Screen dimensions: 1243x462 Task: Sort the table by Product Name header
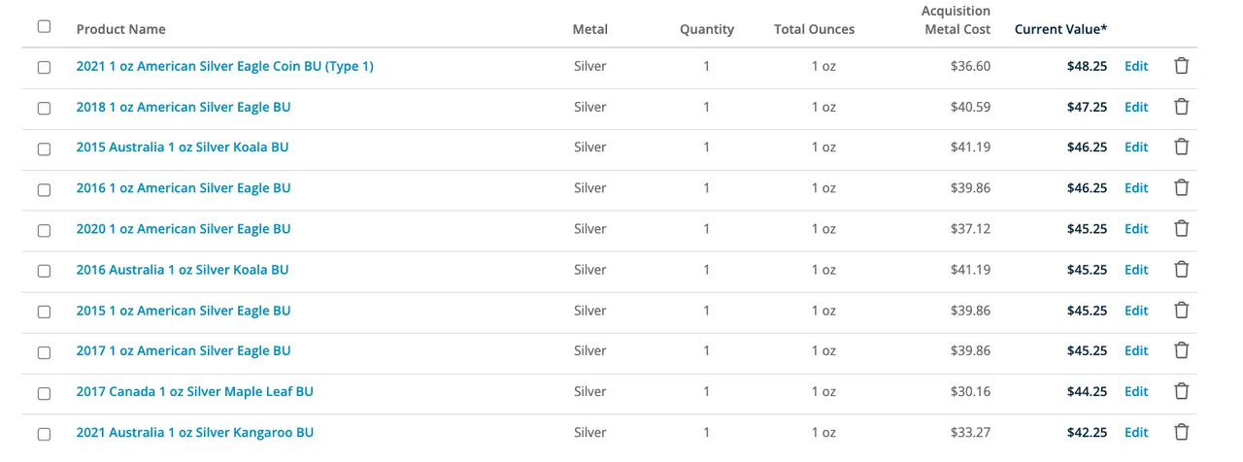coord(120,29)
